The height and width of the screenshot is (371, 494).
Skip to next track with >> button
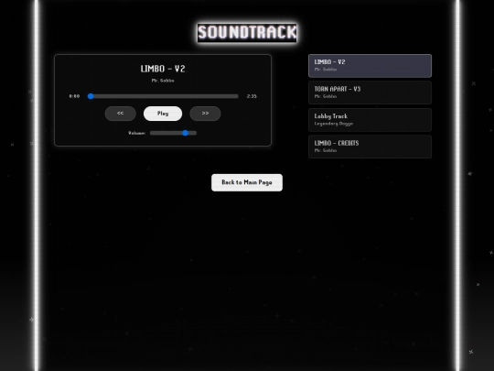tap(205, 114)
